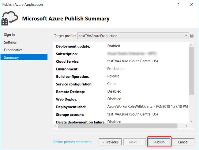Click the Build configuration value Release
The height and width of the screenshot is (150, 199).
click(113, 76)
